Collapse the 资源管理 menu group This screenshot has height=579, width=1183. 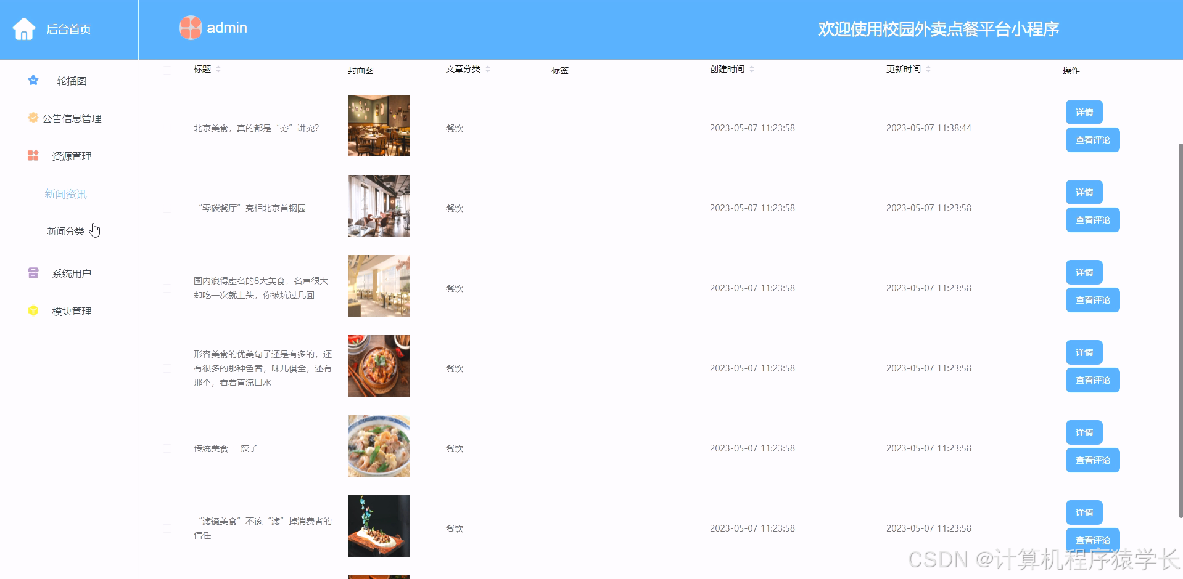click(x=72, y=156)
